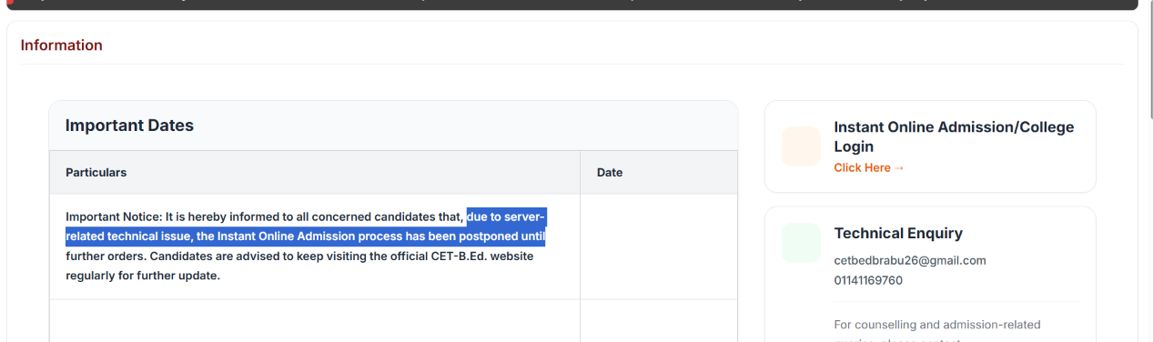Click the highlighted 'due to server-related technical issue' text
This screenshot has width=1153, height=342.
306,227
